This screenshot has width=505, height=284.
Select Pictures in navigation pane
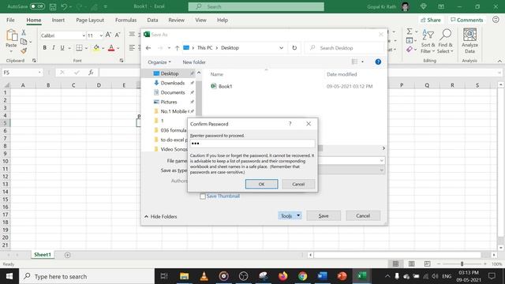tap(168, 102)
